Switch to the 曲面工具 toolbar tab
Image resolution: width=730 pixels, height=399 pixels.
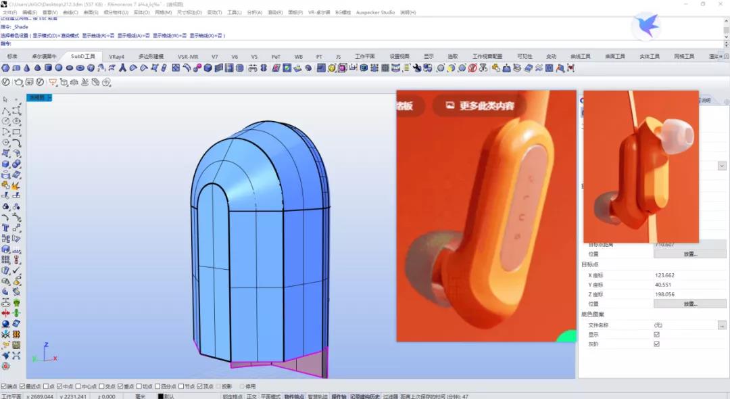[615, 56]
